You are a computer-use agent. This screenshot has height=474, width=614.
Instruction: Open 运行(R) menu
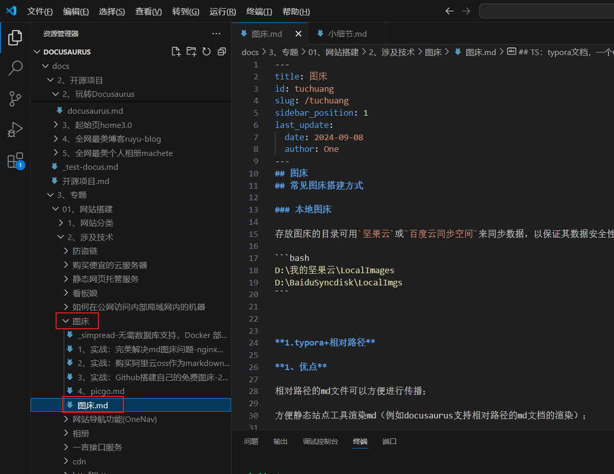[223, 11]
